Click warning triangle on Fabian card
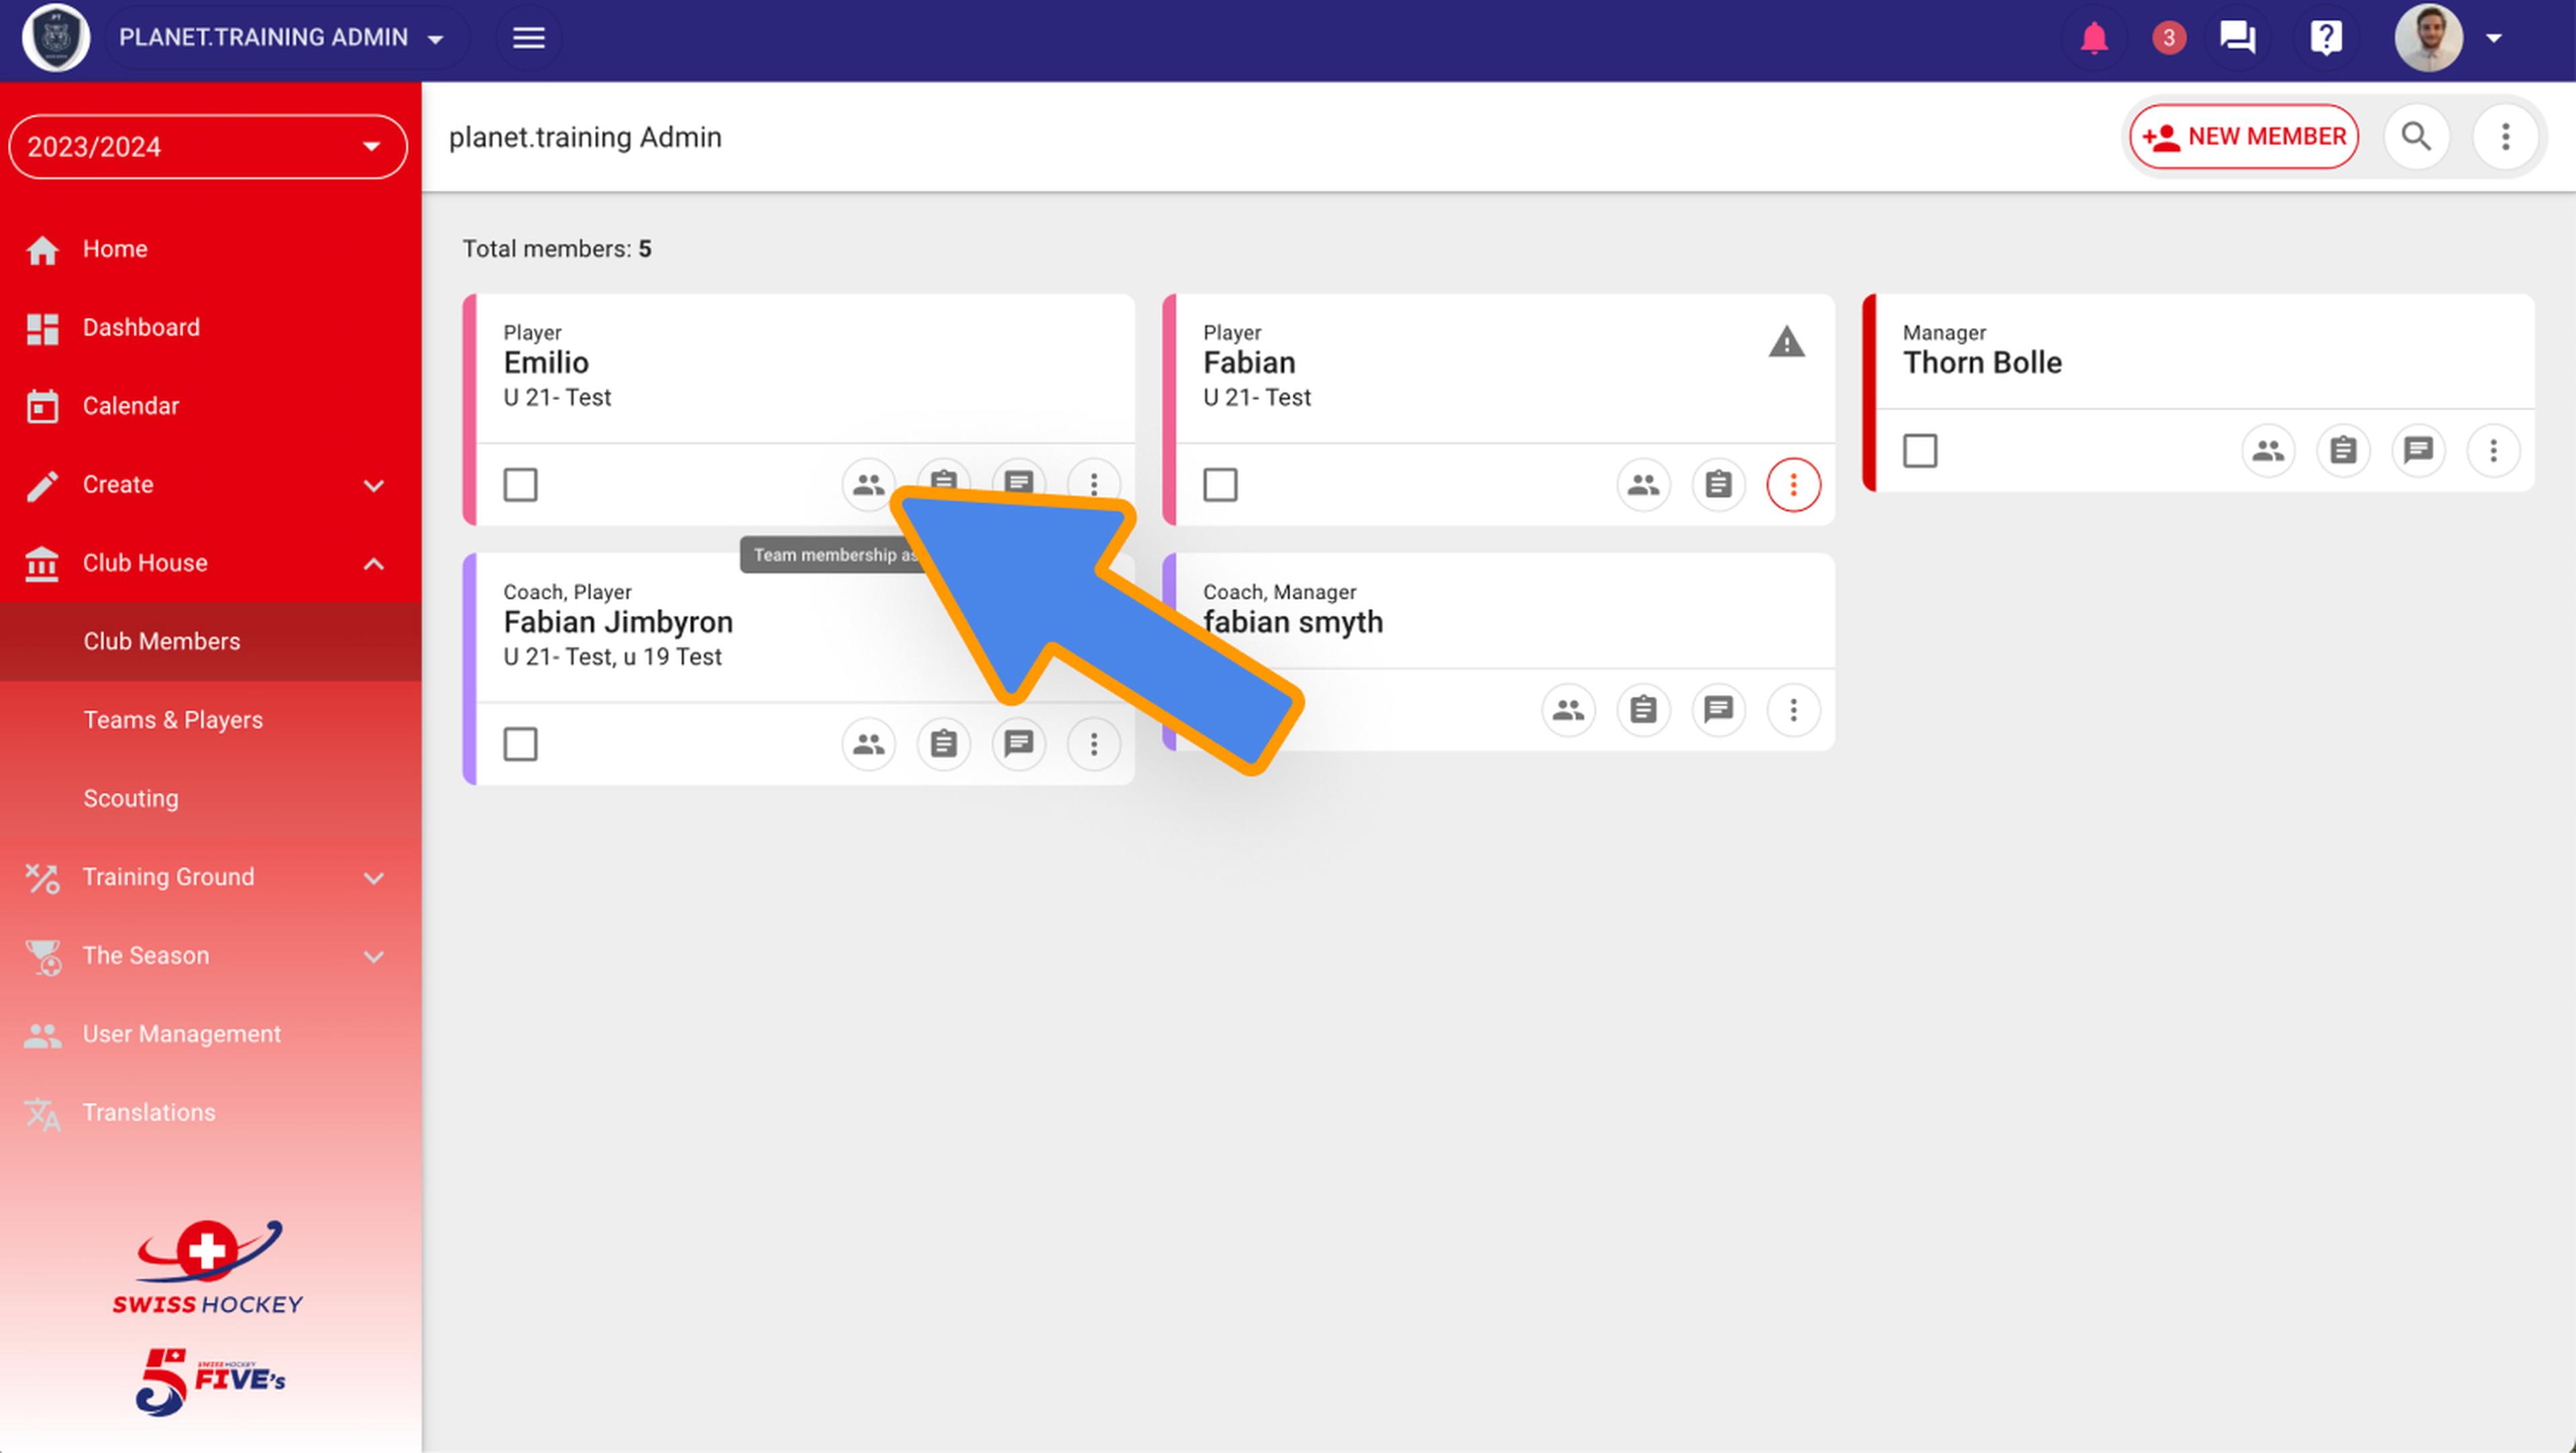The width and height of the screenshot is (2576, 1453). coord(1786,343)
